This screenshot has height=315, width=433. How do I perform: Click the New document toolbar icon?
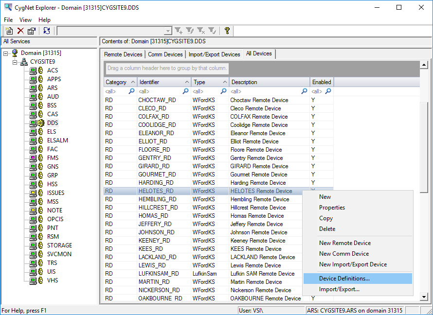coord(9,31)
